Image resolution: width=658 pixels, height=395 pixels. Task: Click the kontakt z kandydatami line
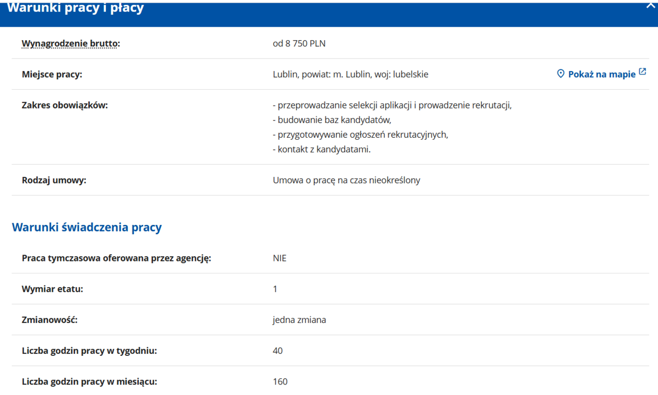click(x=321, y=149)
